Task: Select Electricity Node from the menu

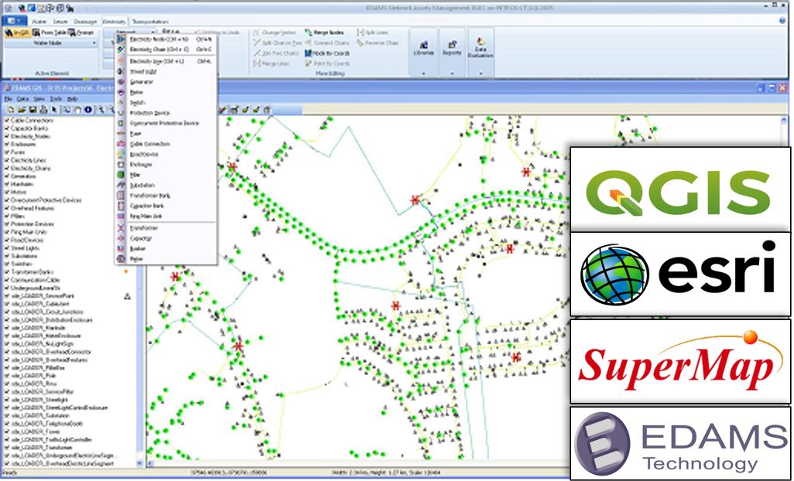Action: tap(159, 39)
